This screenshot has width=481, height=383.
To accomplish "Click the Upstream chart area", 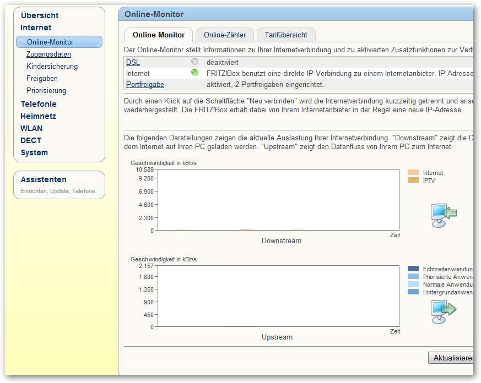I will pyautogui.click(x=278, y=296).
